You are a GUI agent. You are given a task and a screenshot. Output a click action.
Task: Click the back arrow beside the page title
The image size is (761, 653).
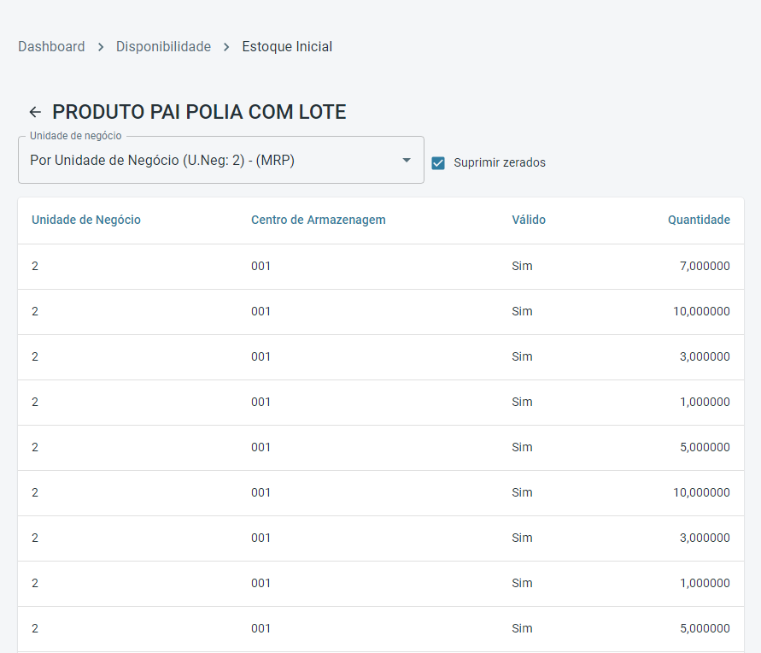(x=35, y=112)
